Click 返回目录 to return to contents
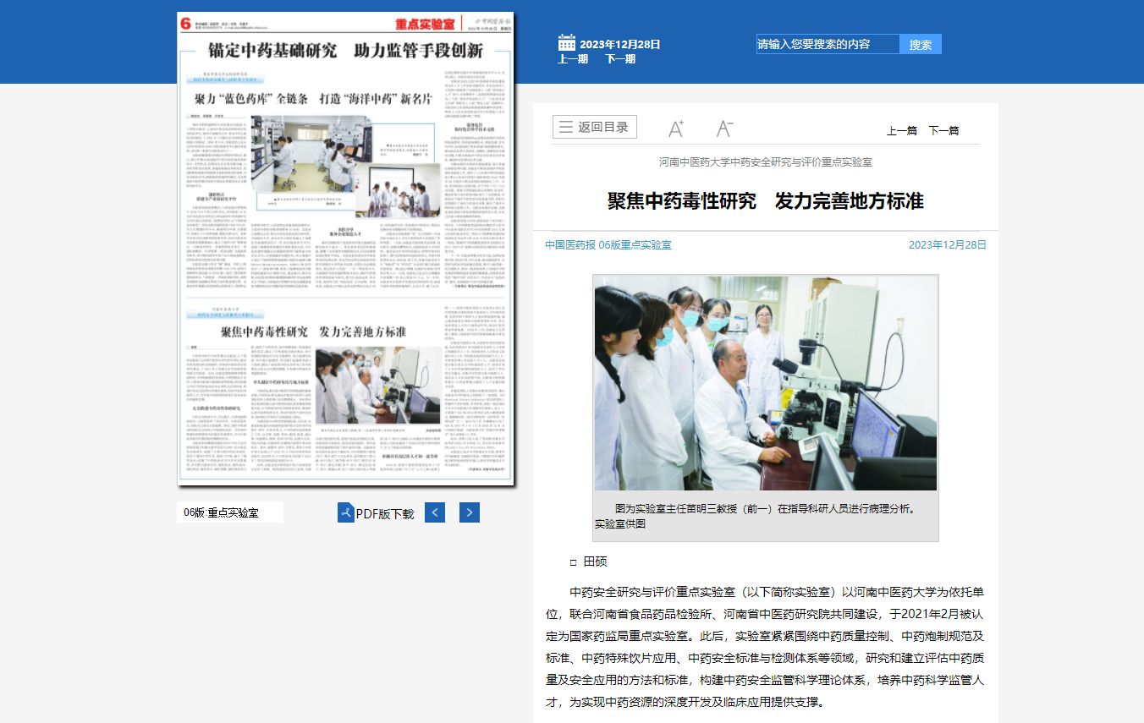 pos(594,128)
